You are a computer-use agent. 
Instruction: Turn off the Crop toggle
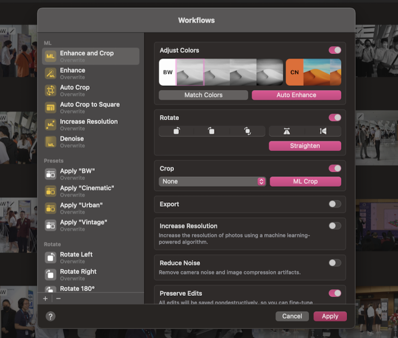(x=335, y=168)
